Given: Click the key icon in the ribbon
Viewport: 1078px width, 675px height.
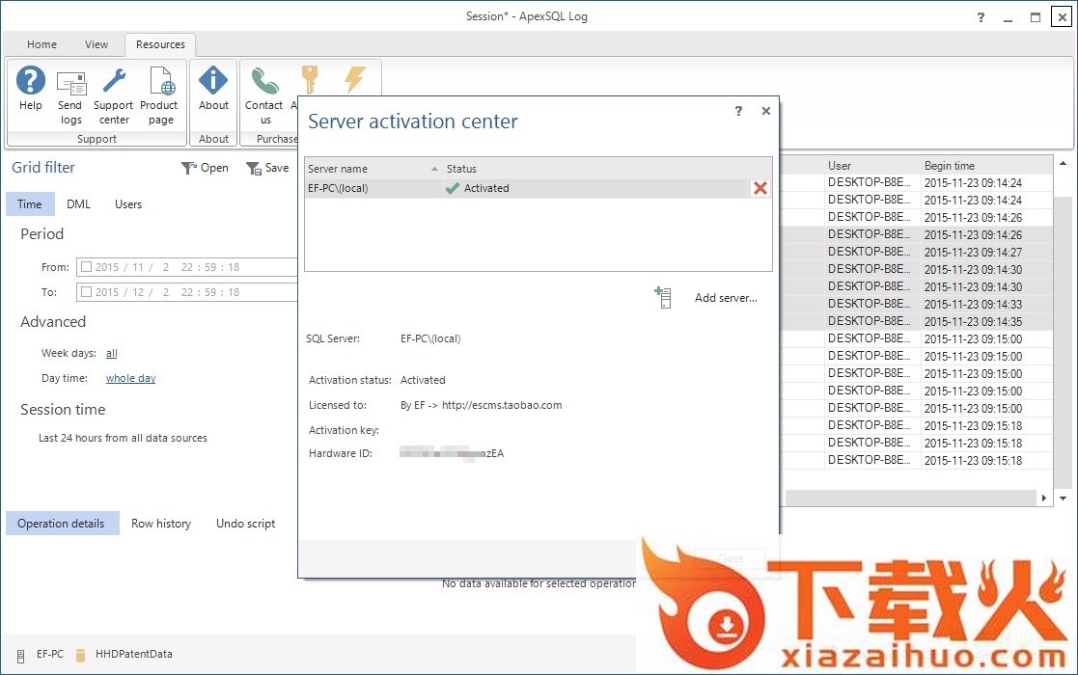Looking at the screenshot, I should [310, 79].
